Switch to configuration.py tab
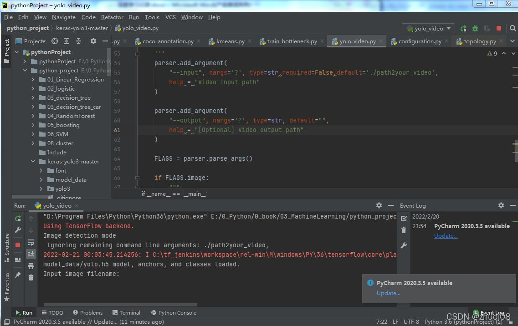Image resolution: width=518 pixels, height=326 pixels. tap(420, 41)
